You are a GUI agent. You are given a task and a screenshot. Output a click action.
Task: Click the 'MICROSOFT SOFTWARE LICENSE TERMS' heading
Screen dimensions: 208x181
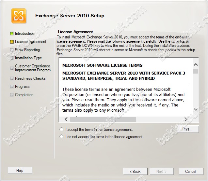(x=103, y=65)
